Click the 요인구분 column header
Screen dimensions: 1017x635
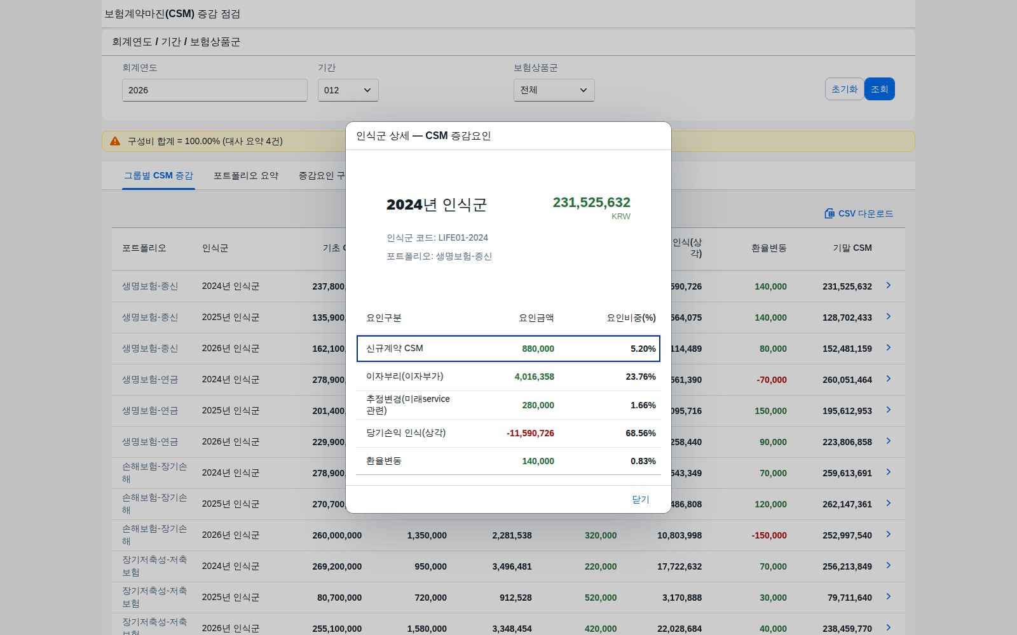pos(384,318)
